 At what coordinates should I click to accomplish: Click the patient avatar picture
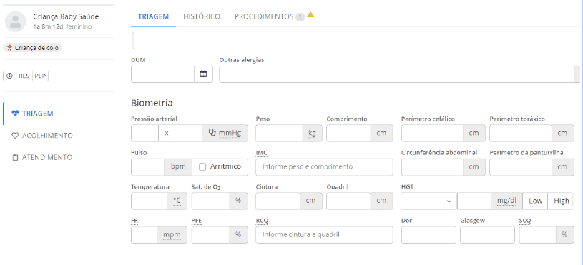[15, 21]
